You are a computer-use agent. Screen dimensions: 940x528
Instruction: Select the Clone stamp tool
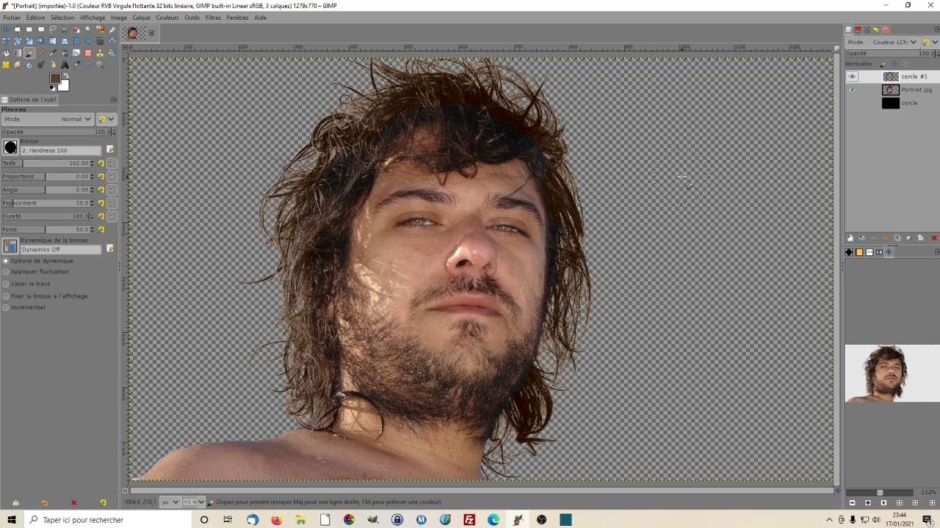(100, 53)
